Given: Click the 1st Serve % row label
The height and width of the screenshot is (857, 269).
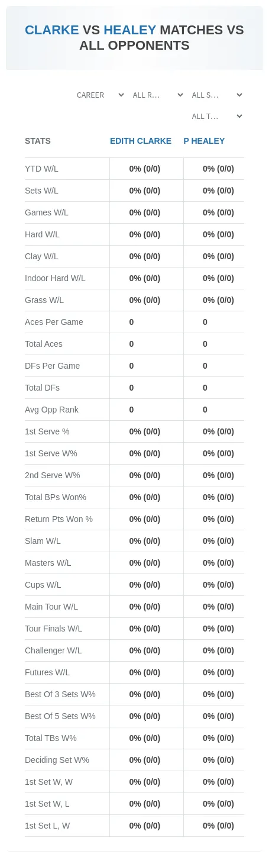Looking at the screenshot, I should coord(47,431).
